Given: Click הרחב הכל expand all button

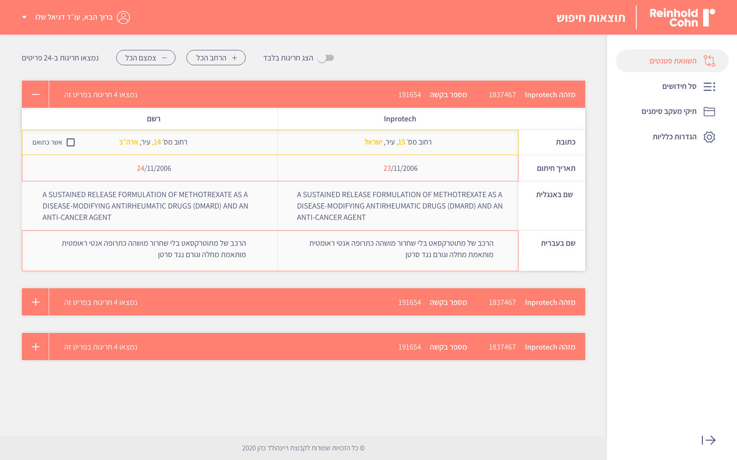Looking at the screenshot, I should coord(216,58).
